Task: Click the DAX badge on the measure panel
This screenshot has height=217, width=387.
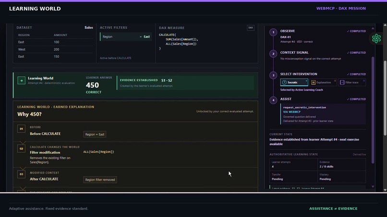Action: coord(251,28)
